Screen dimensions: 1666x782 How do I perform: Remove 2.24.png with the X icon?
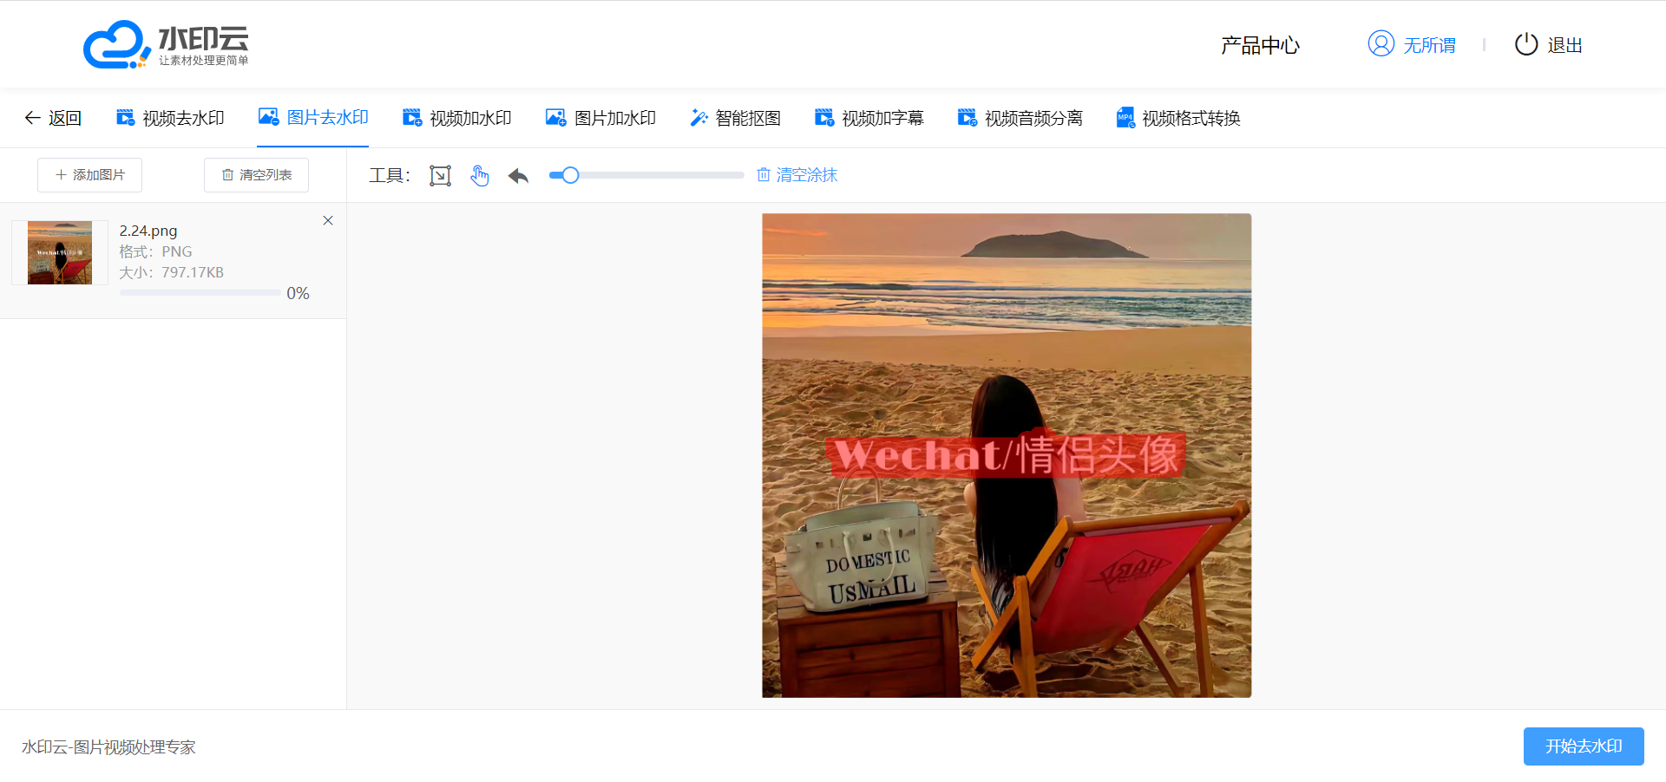tap(328, 220)
